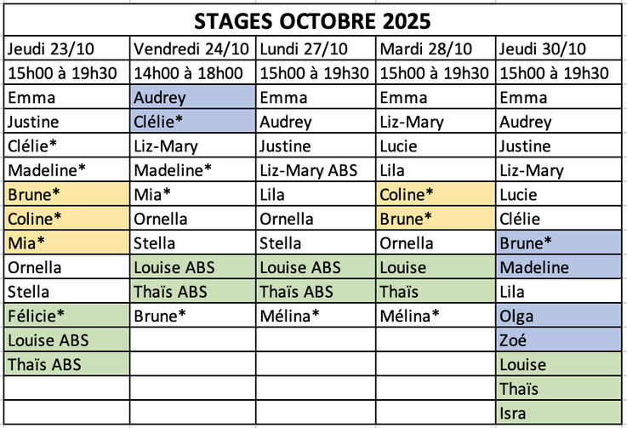Click the Mardi 28/10 column header
The height and width of the screenshot is (428, 627).
pos(436,48)
